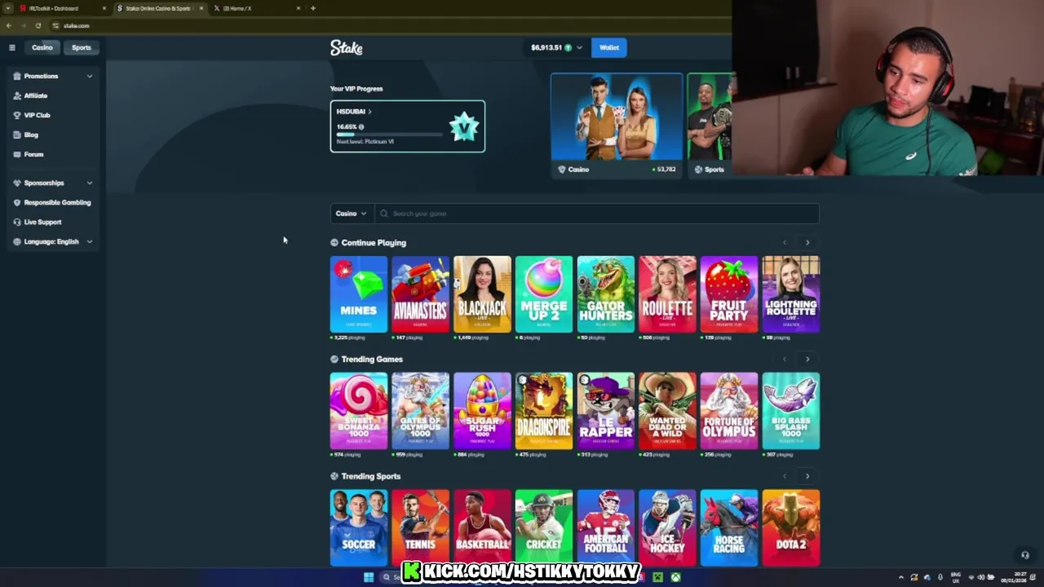Open the browser tab search dropdown
This screenshot has height=587, width=1044.
[8, 8]
